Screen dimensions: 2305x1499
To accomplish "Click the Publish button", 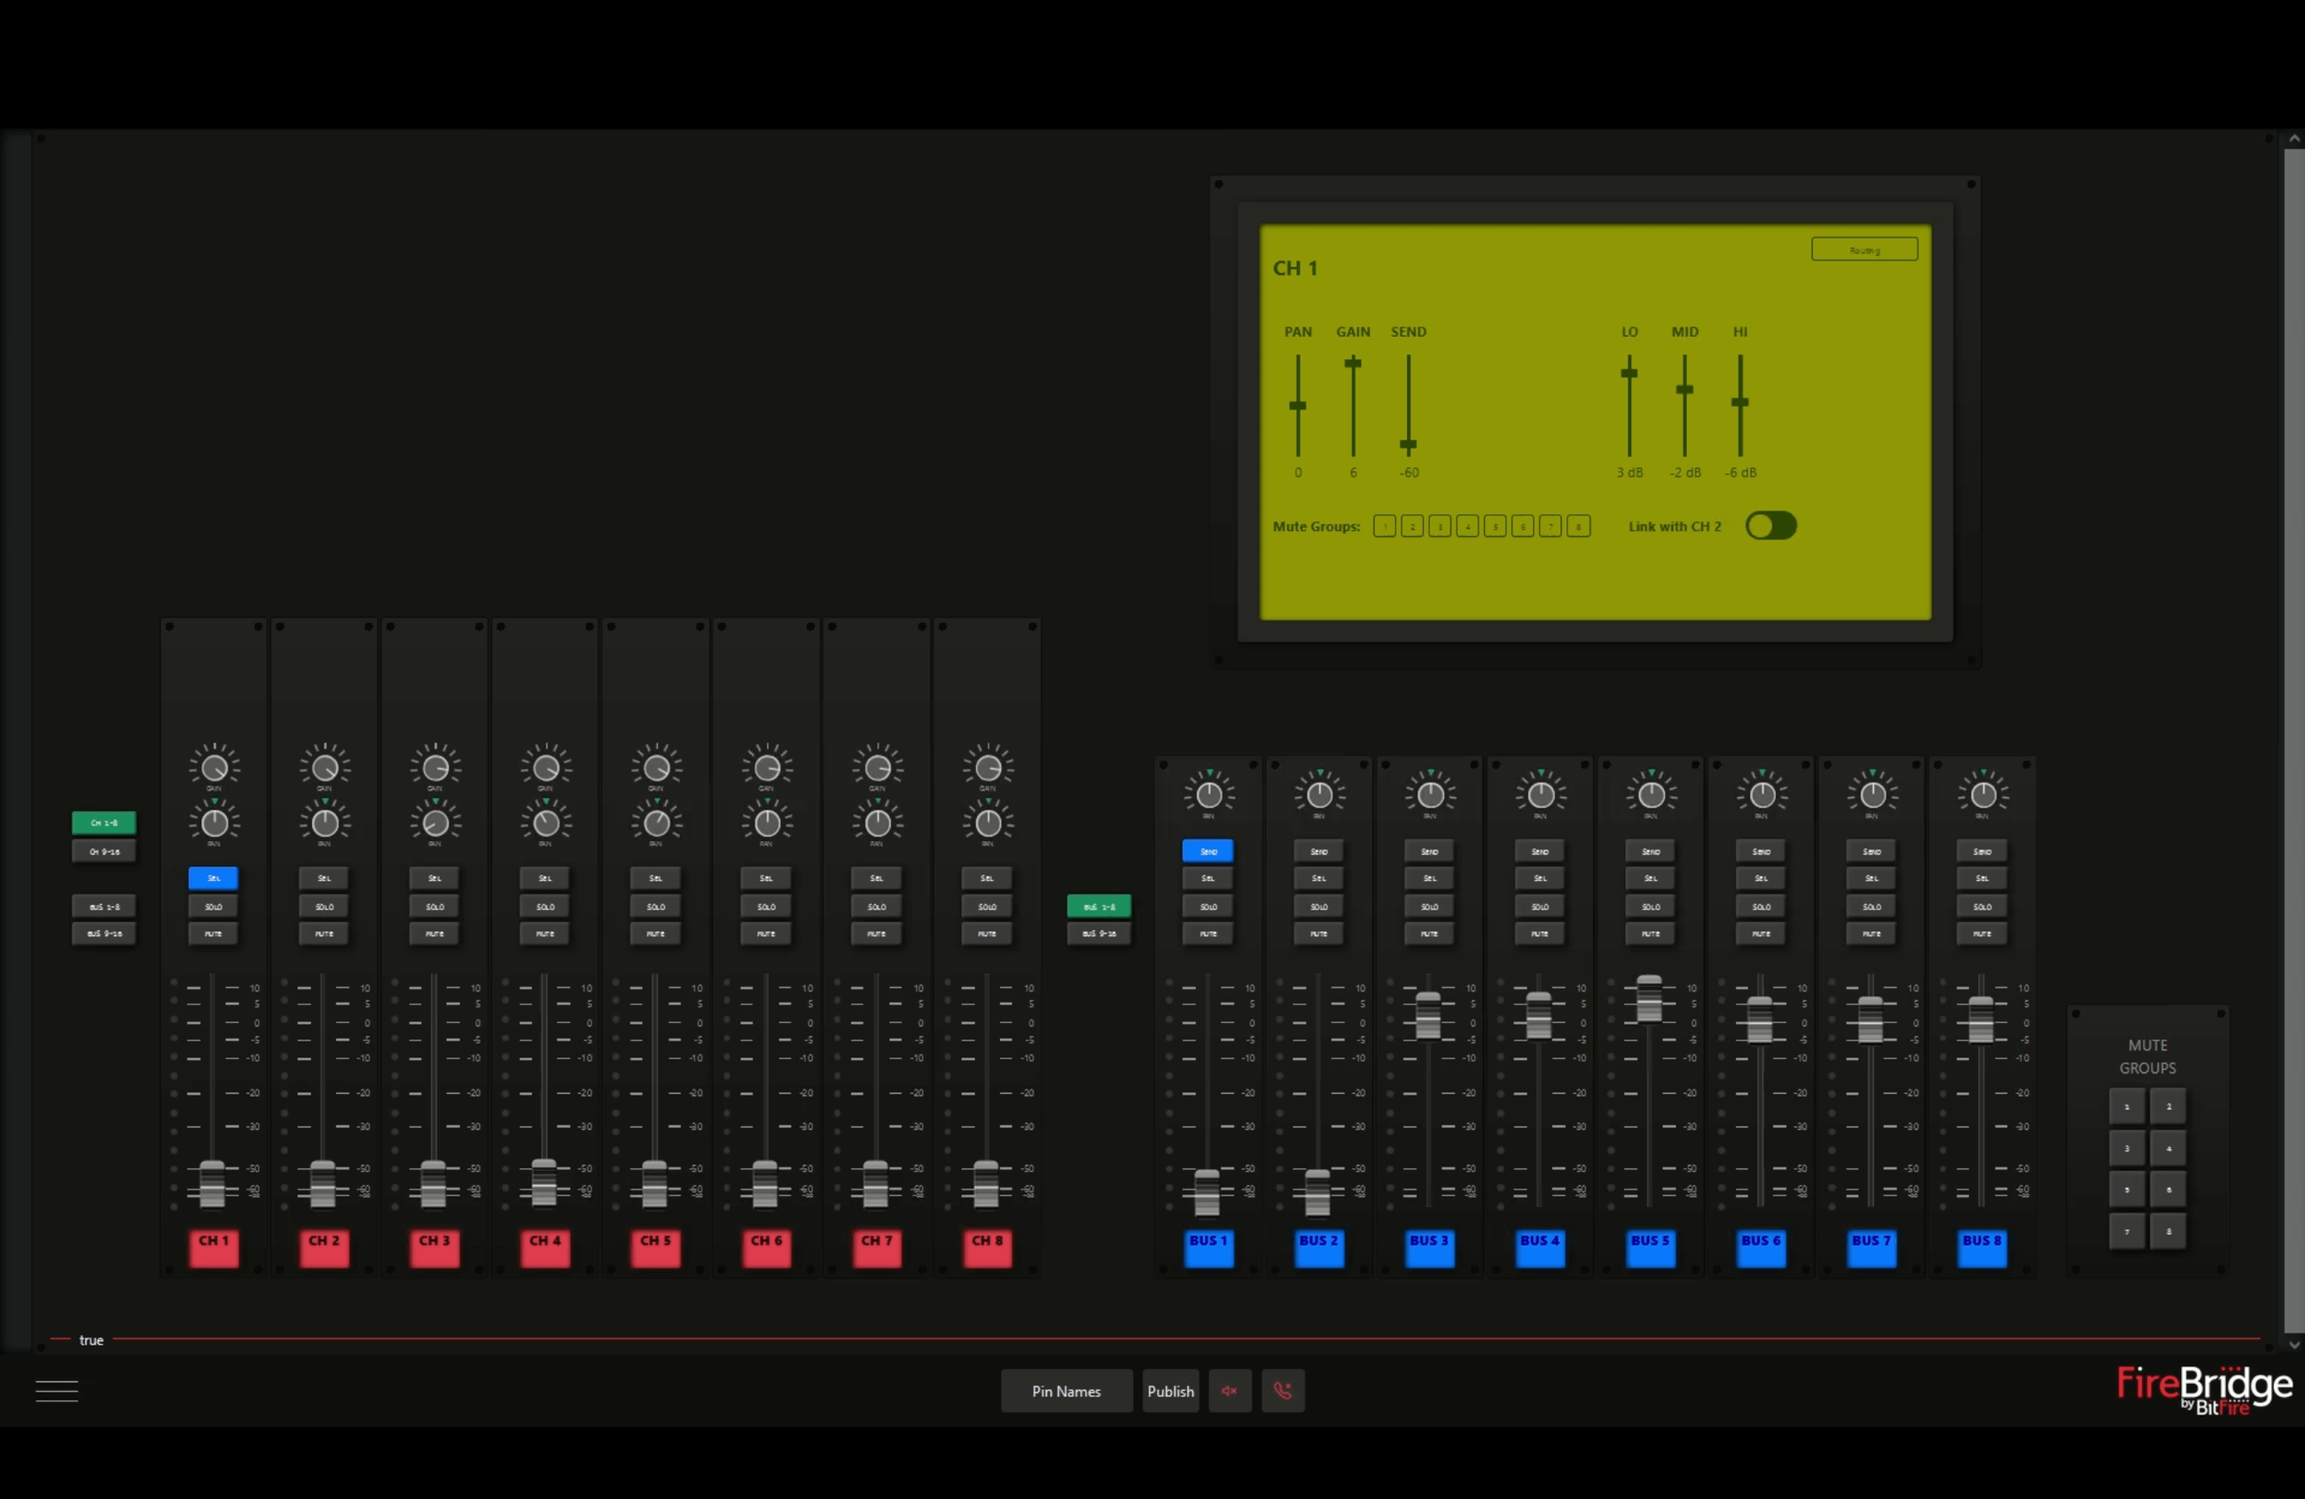I will (x=1170, y=1391).
